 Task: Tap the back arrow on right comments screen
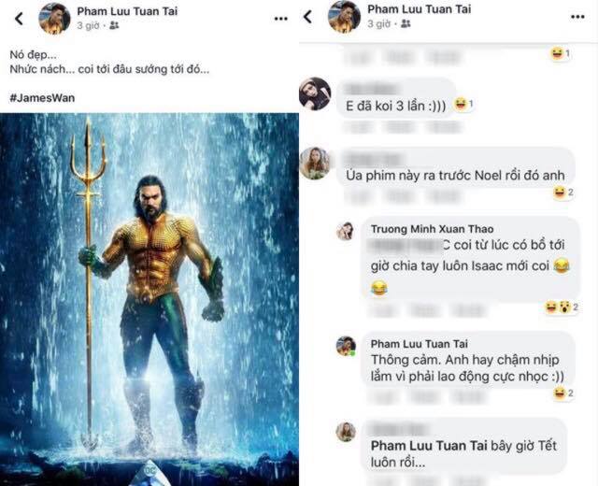[307, 17]
